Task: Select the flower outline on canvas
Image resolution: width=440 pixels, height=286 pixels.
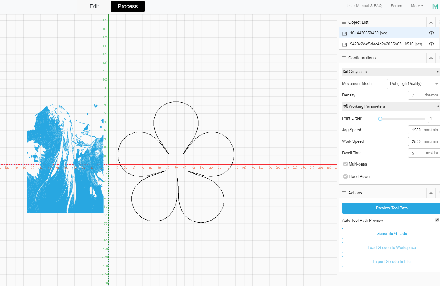Action: (x=176, y=162)
